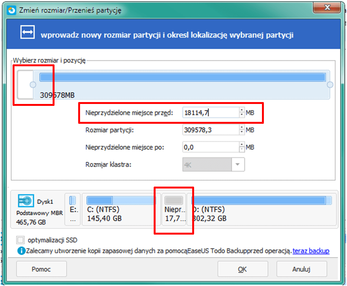
Task: Increase Nieprzydzielone miejsce po with up arrow
Action: tap(241, 145)
